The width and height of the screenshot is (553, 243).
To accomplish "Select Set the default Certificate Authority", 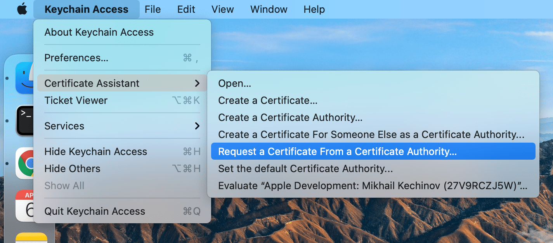I will point(305,169).
